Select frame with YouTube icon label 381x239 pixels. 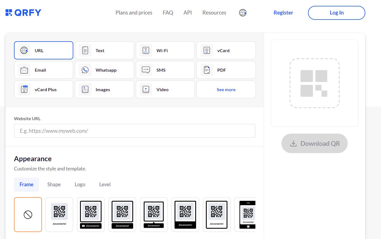[91, 214]
